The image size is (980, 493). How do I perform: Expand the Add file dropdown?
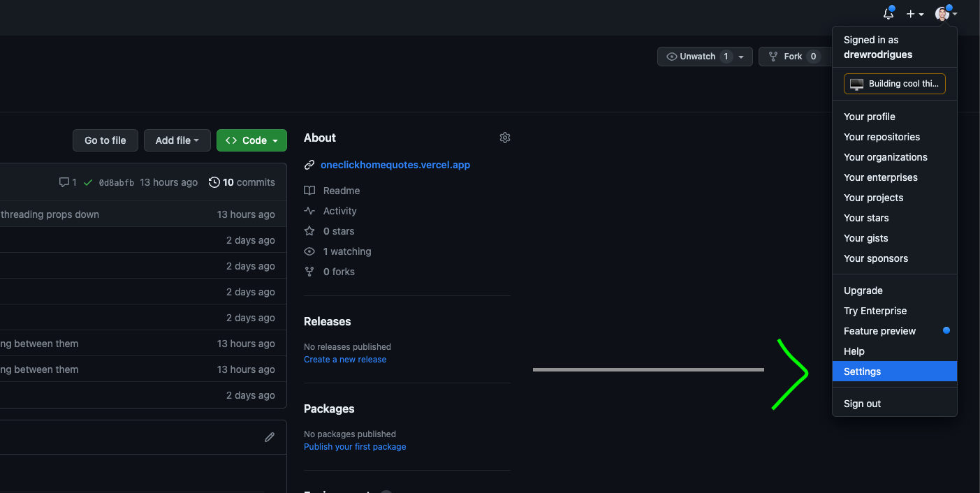tap(177, 140)
